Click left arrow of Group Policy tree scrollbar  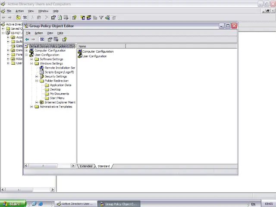pyautogui.click(x=26, y=166)
